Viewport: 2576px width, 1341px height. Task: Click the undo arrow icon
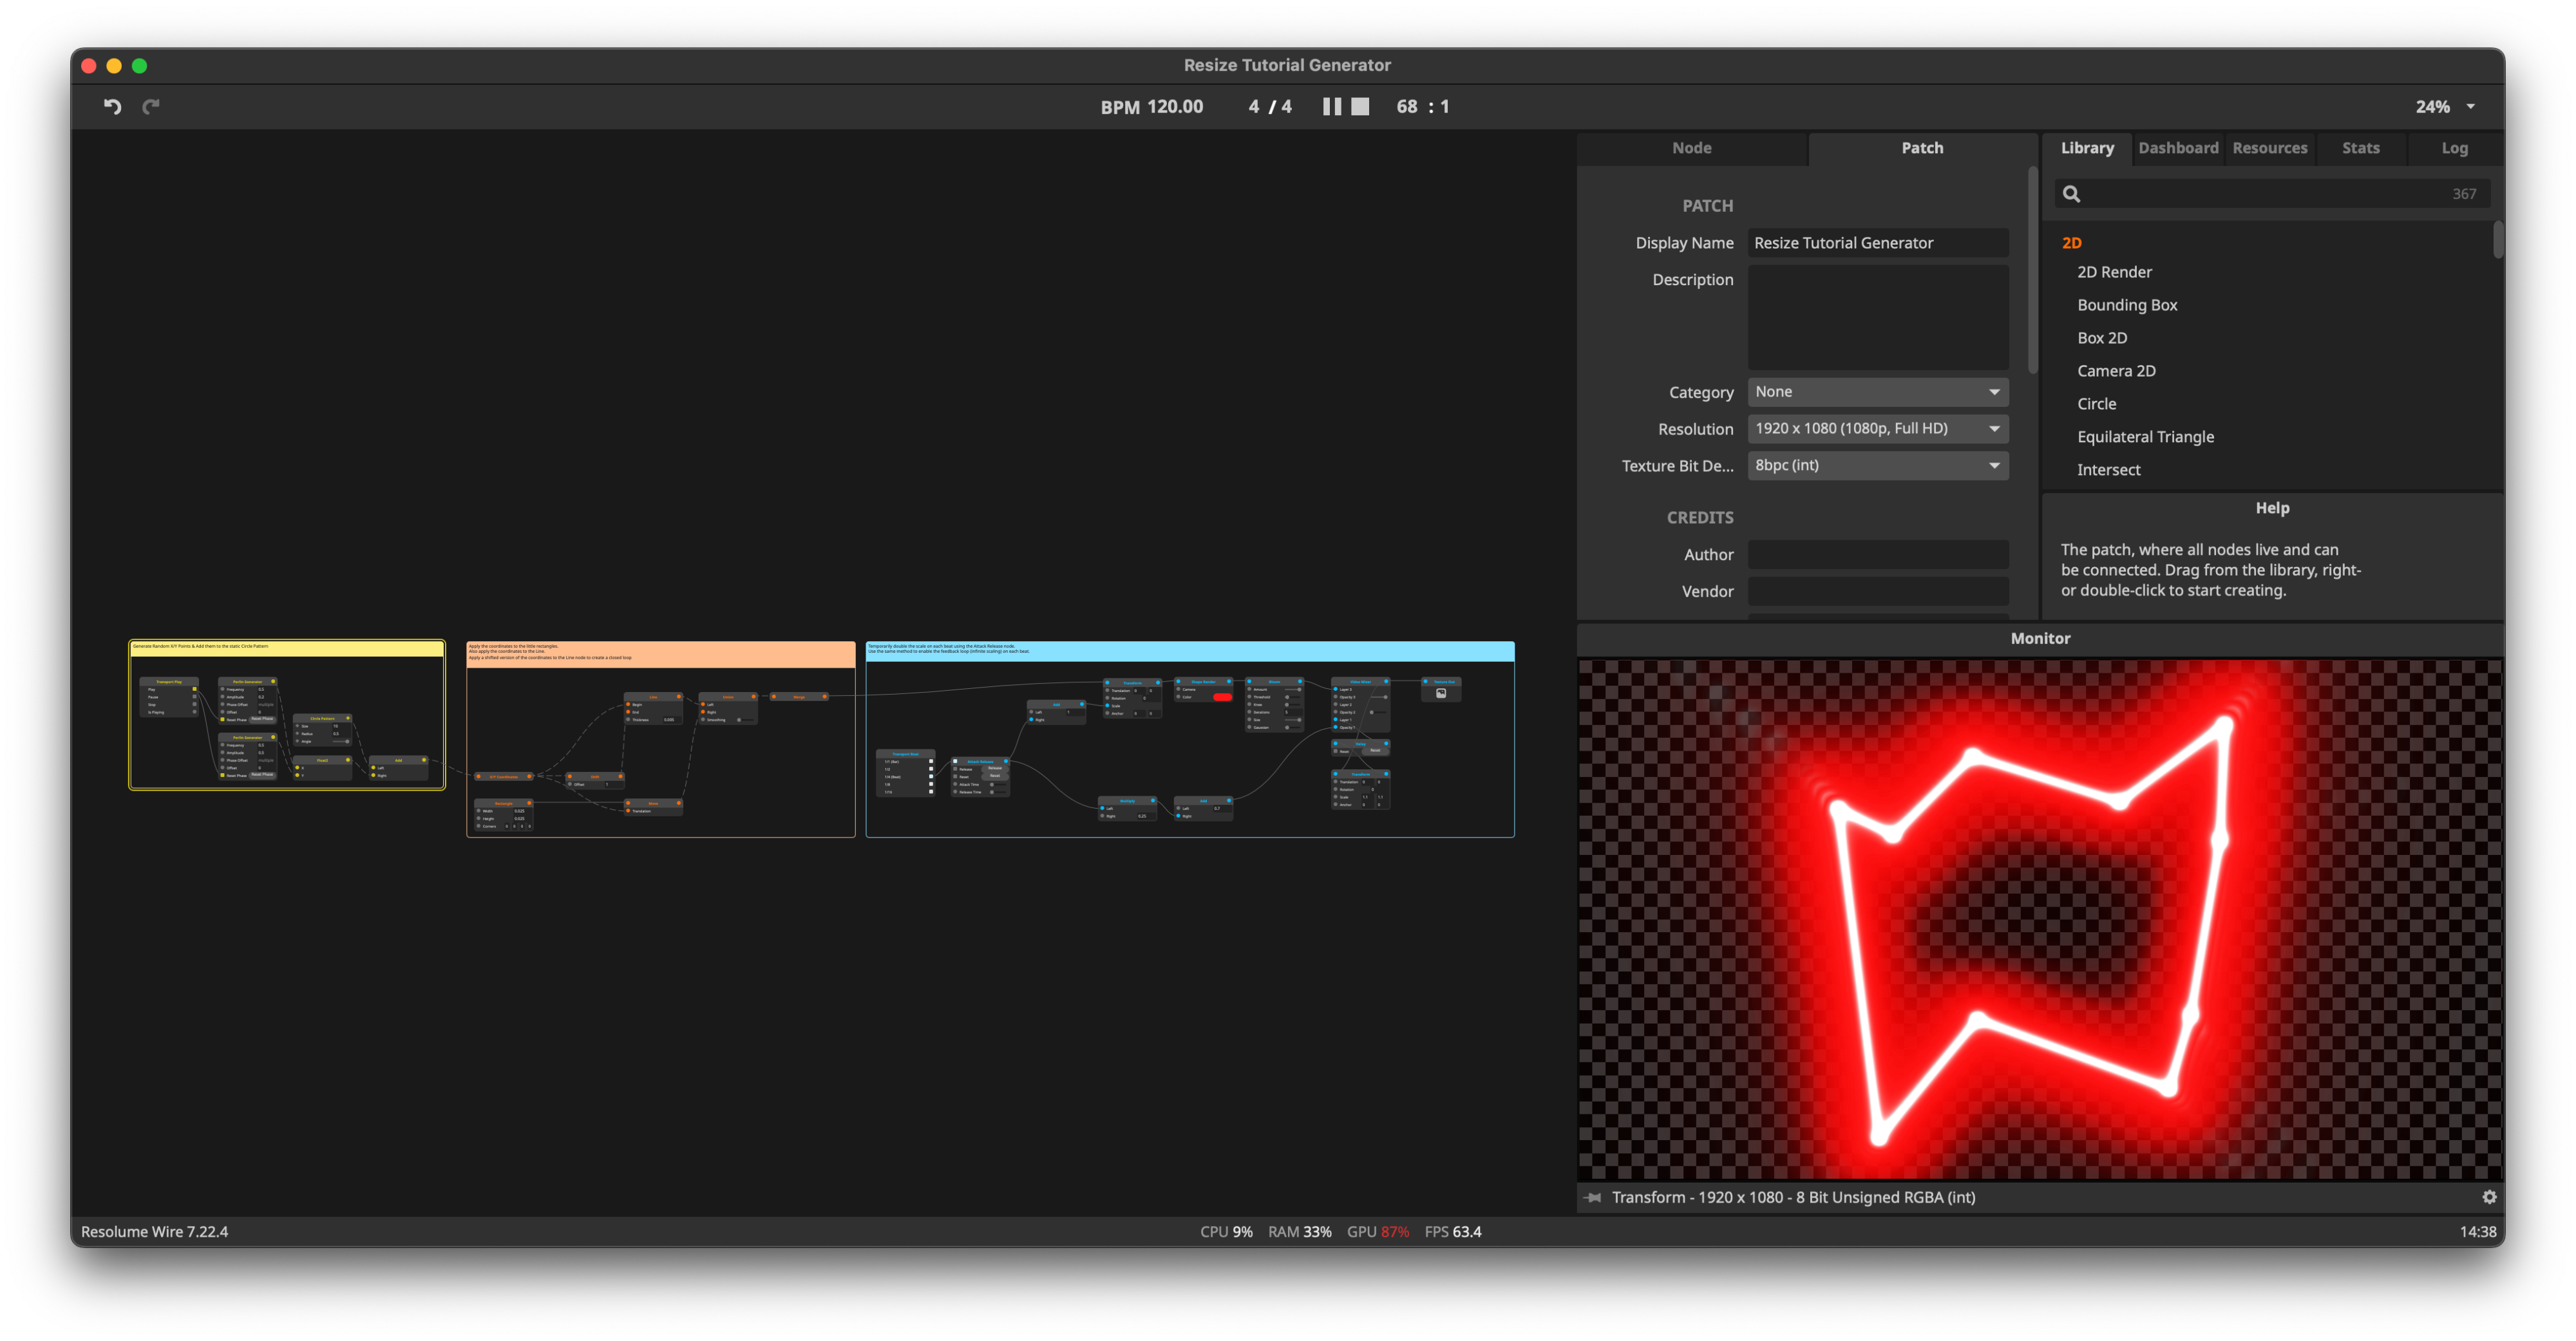click(112, 106)
